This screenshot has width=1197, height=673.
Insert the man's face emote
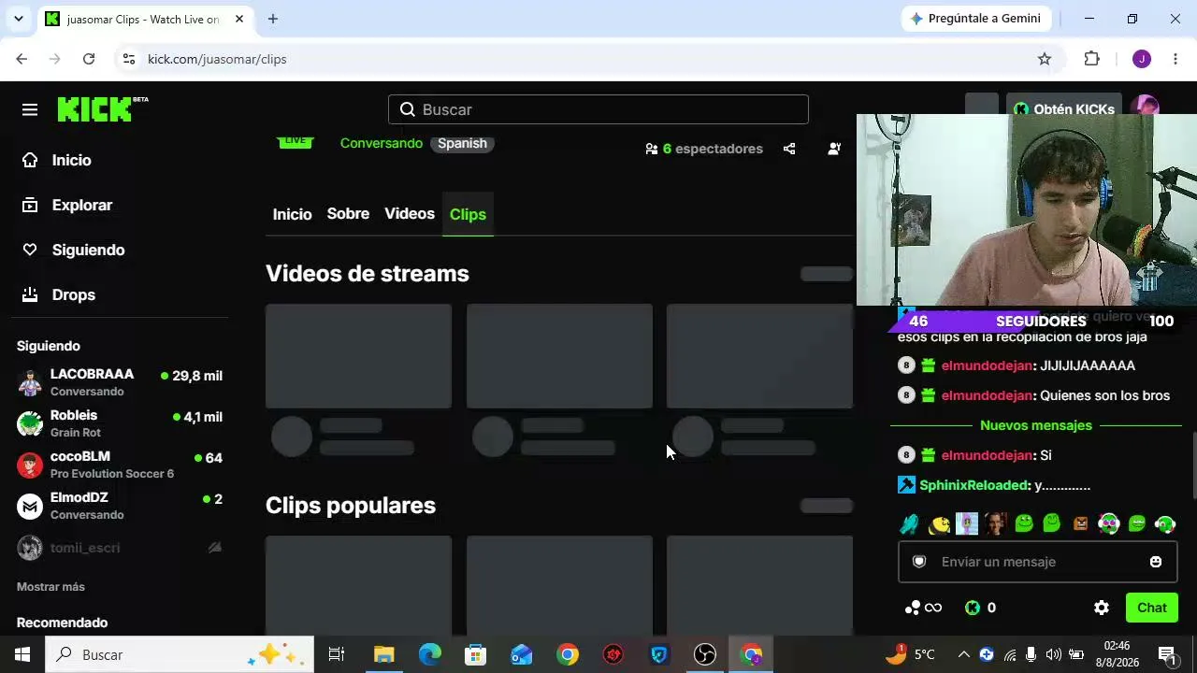click(x=995, y=524)
